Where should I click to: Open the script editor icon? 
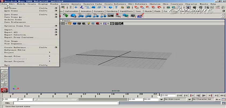[x=223, y=103]
